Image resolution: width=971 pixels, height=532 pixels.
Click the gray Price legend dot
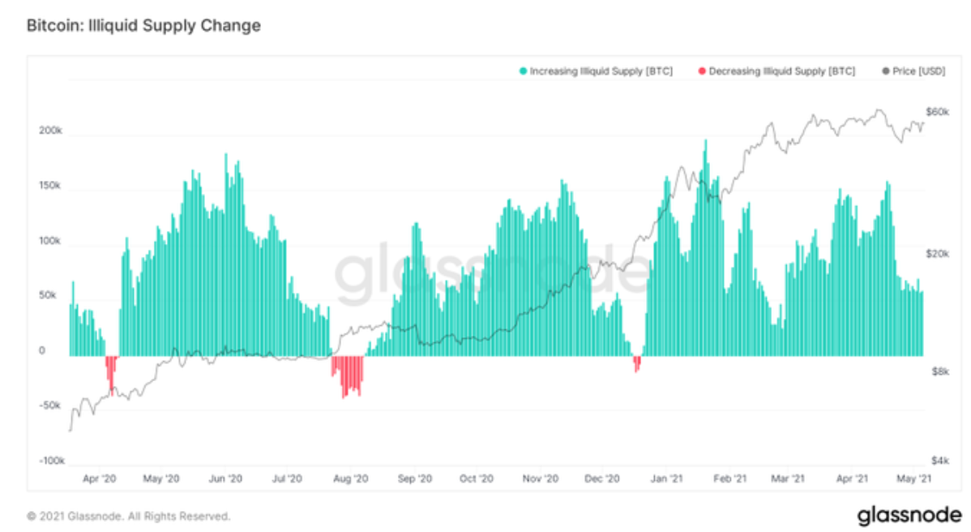884,71
